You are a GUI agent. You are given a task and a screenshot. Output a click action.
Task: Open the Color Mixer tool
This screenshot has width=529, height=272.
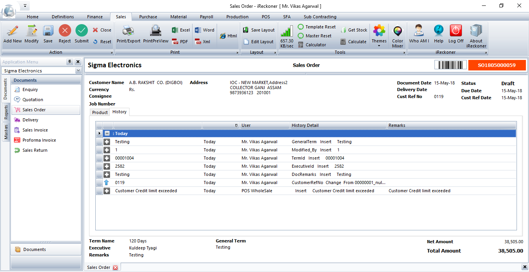[397, 31]
